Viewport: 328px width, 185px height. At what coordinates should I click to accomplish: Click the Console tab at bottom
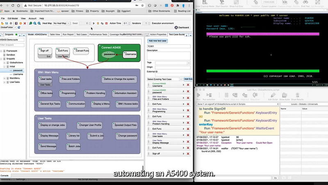(5, 176)
